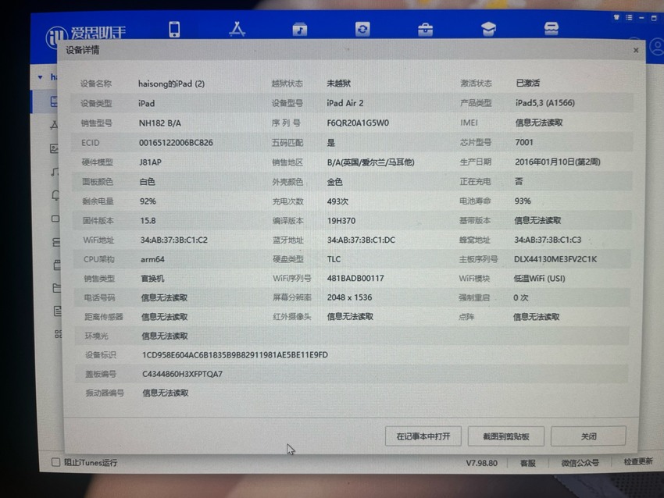This screenshot has width=664, height=498.
Task: Click the mainboard serial DLX44130ME3FV2C1K
Action: point(555,259)
